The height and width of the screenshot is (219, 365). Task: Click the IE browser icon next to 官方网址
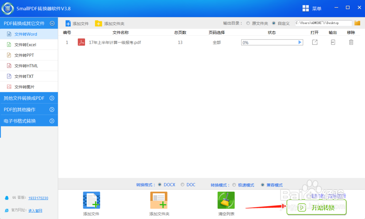[x=7, y=210]
